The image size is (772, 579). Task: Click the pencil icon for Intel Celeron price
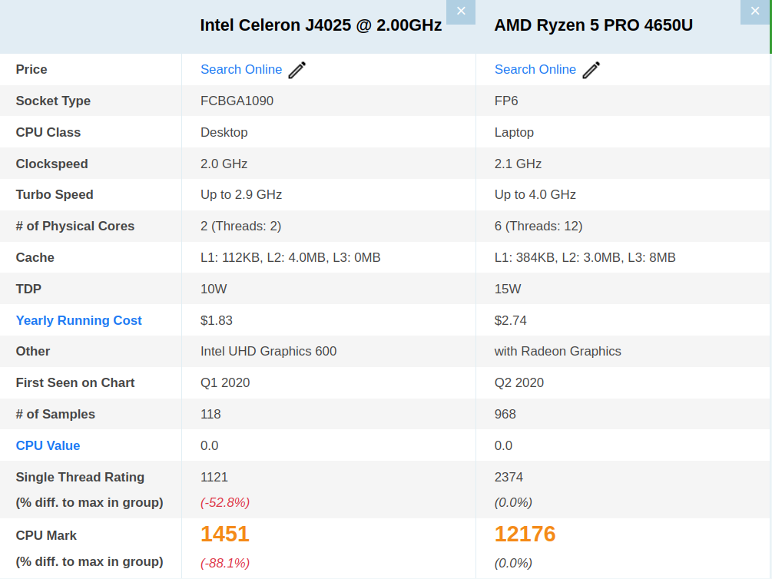coord(297,70)
